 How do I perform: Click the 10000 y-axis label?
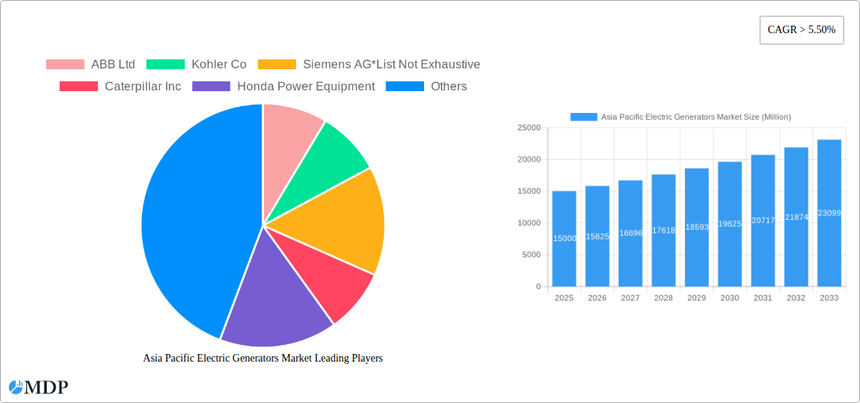click(529, 223)
